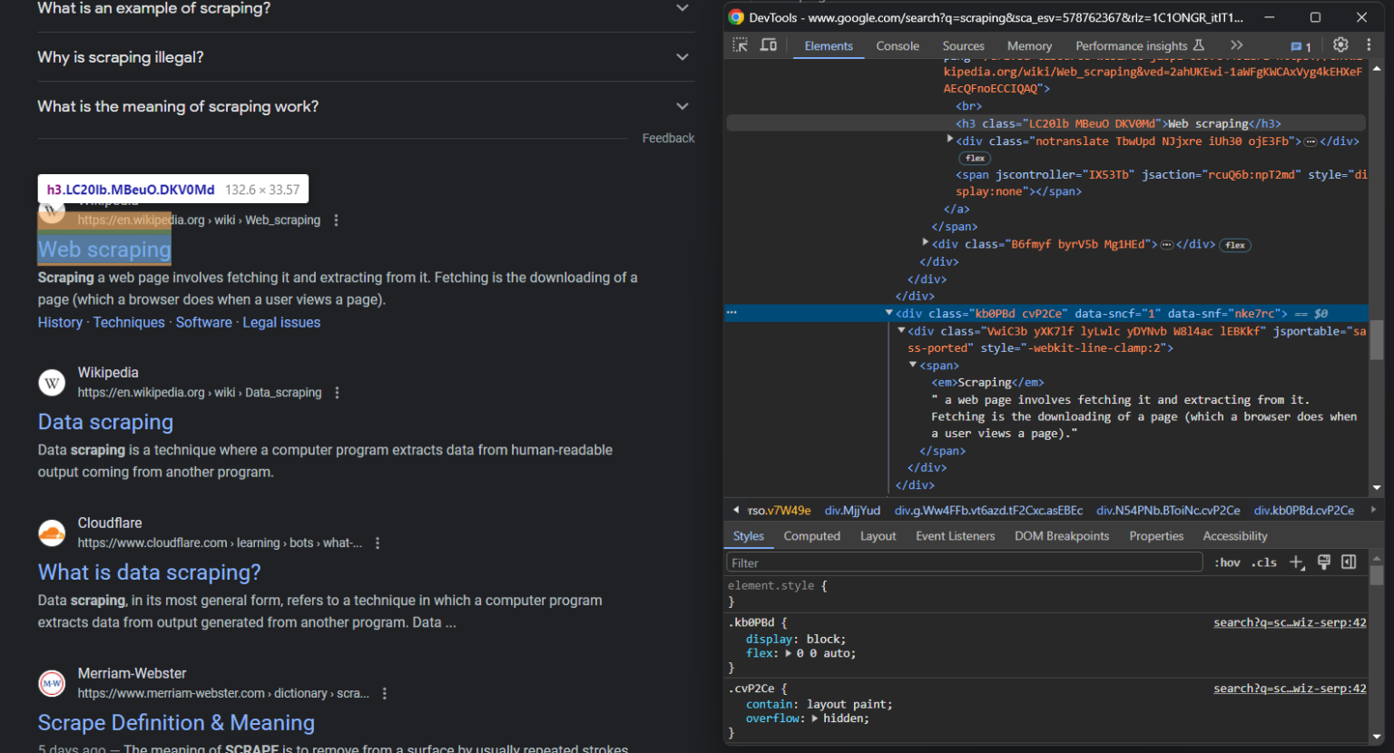This screenshot has height=753, width=1394.
Task: Toggle the device toolbar emulation icon
Action: click(768, 45)
